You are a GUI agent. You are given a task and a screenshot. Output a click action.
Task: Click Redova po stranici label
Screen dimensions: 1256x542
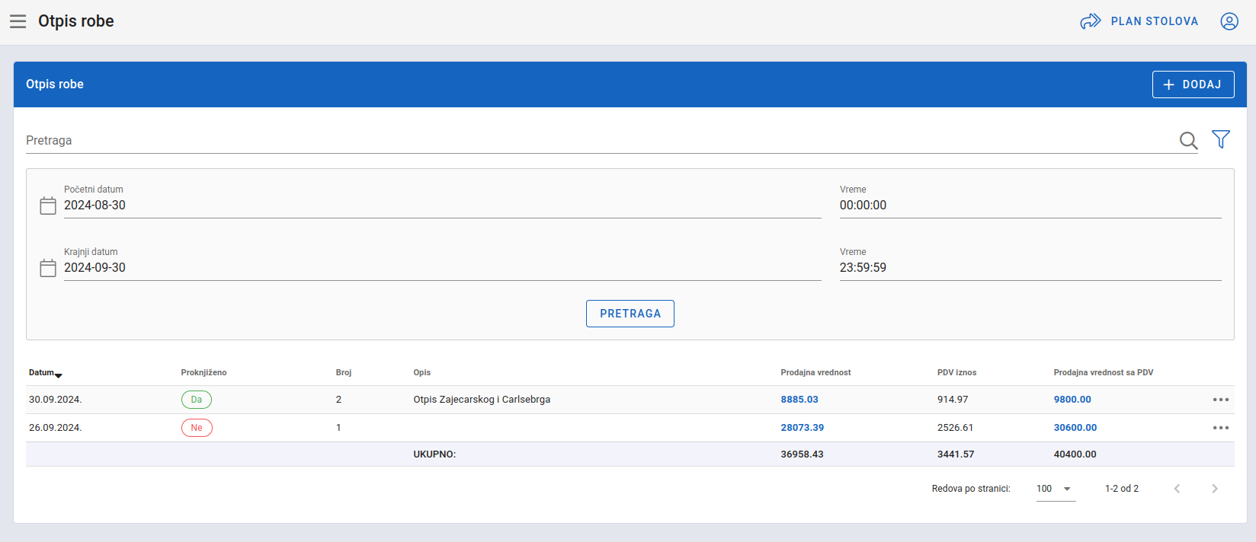(971, 489)
